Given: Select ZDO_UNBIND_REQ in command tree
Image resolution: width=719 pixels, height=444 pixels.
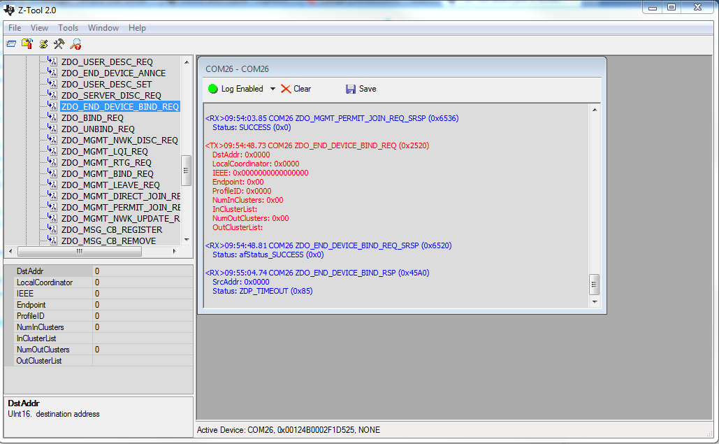Looking at the screenshot, I should (98, 129).
